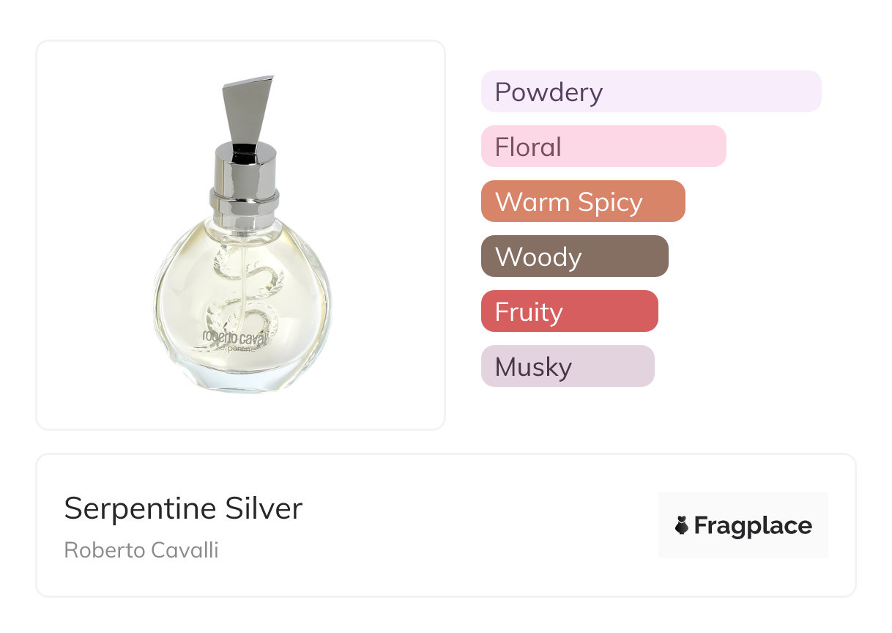Pick the Woody accord bar
Image resolution: width=892 pixels, height=633 pixels.
pyautogui.click(x=574, y=256)
